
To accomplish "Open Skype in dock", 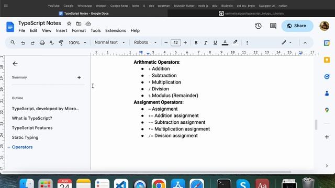I will (243, 184).
